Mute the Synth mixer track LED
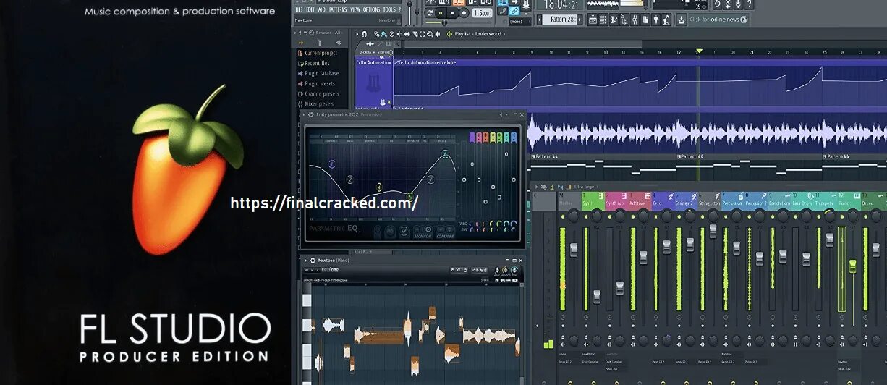887x385 pixels. (586, 216)
